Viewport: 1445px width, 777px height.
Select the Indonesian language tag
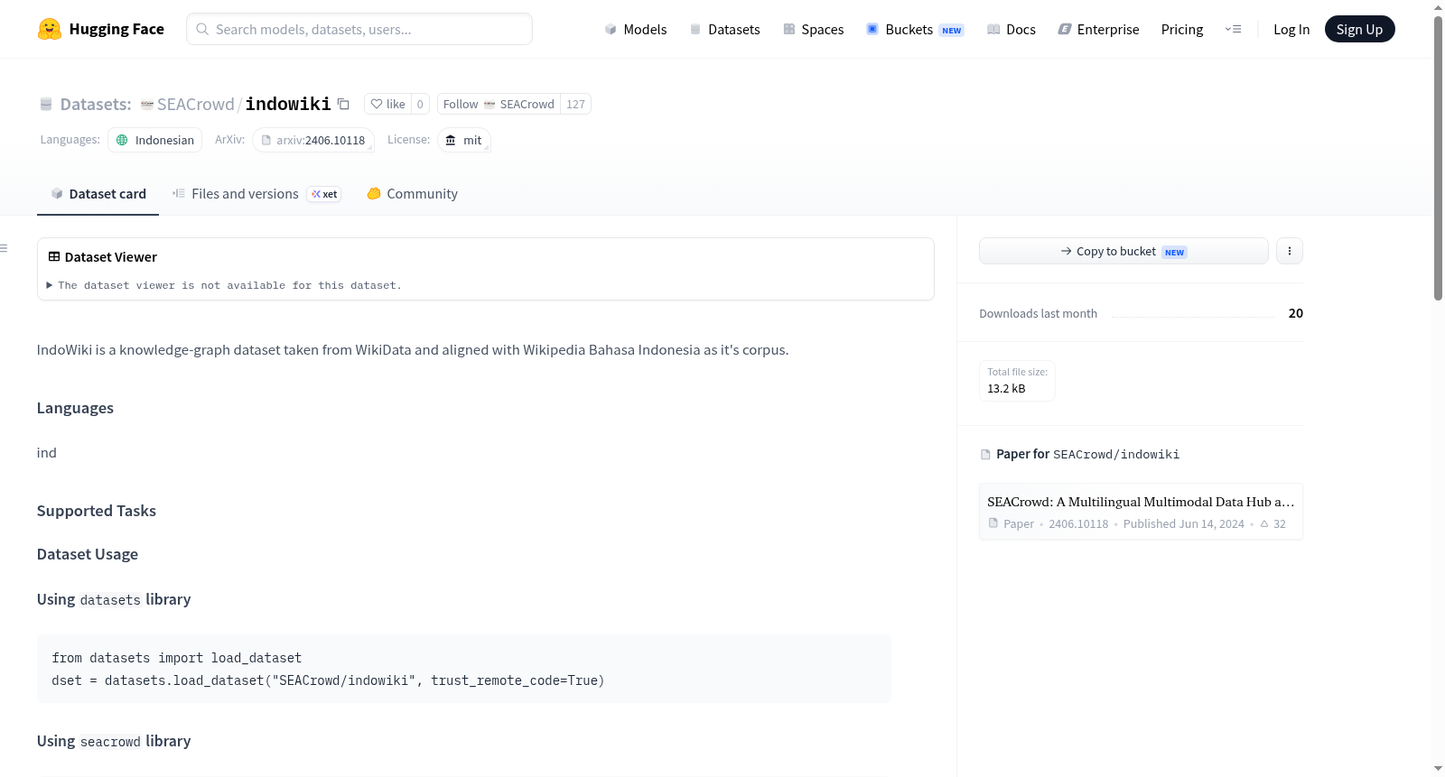155,140
